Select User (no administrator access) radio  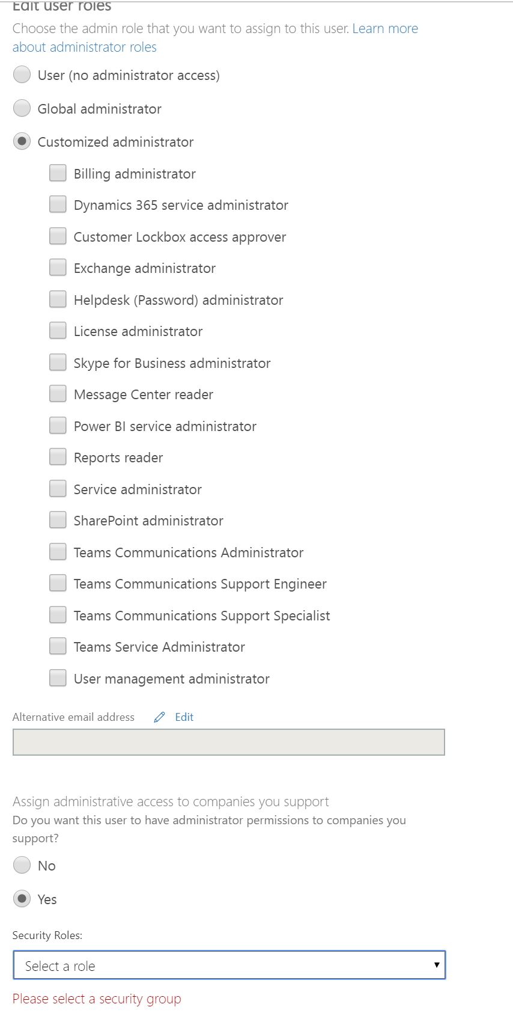[22, 75]
